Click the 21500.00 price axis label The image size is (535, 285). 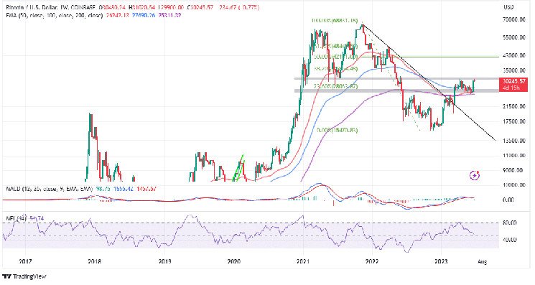pyautogui.click(x=514, y=106)
